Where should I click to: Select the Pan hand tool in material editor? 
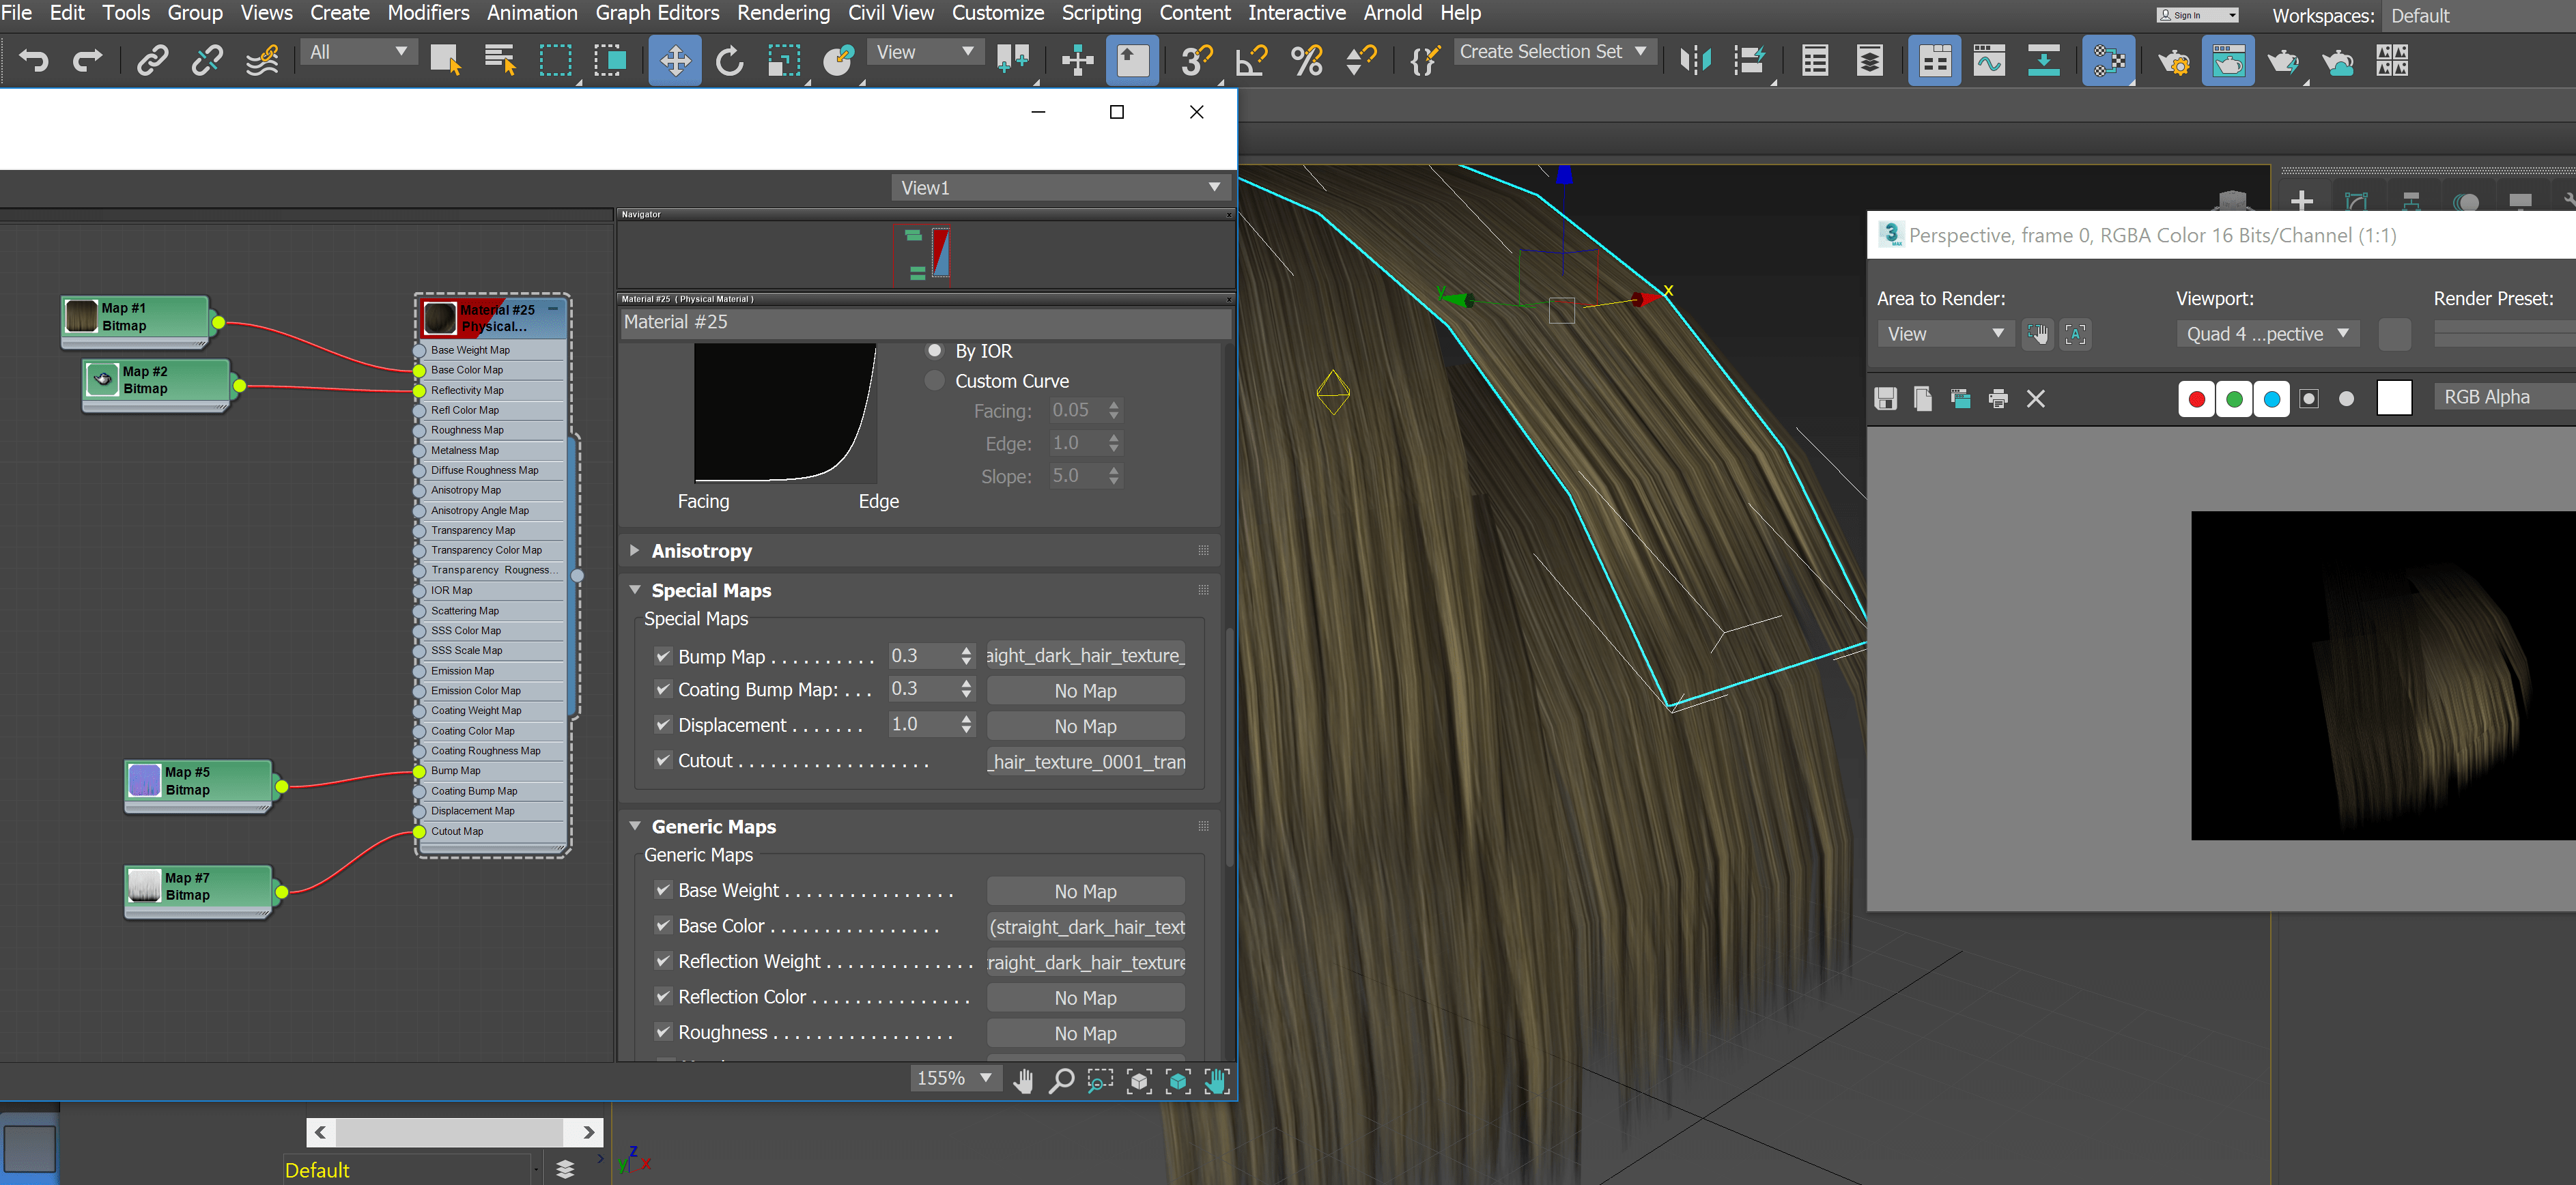coord(1022,1081)
